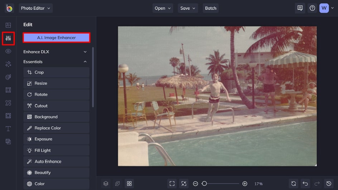Open the Touch Up eye sidebar icon
The height and width of the screenshot is (190, 338).
pos(8,51)
